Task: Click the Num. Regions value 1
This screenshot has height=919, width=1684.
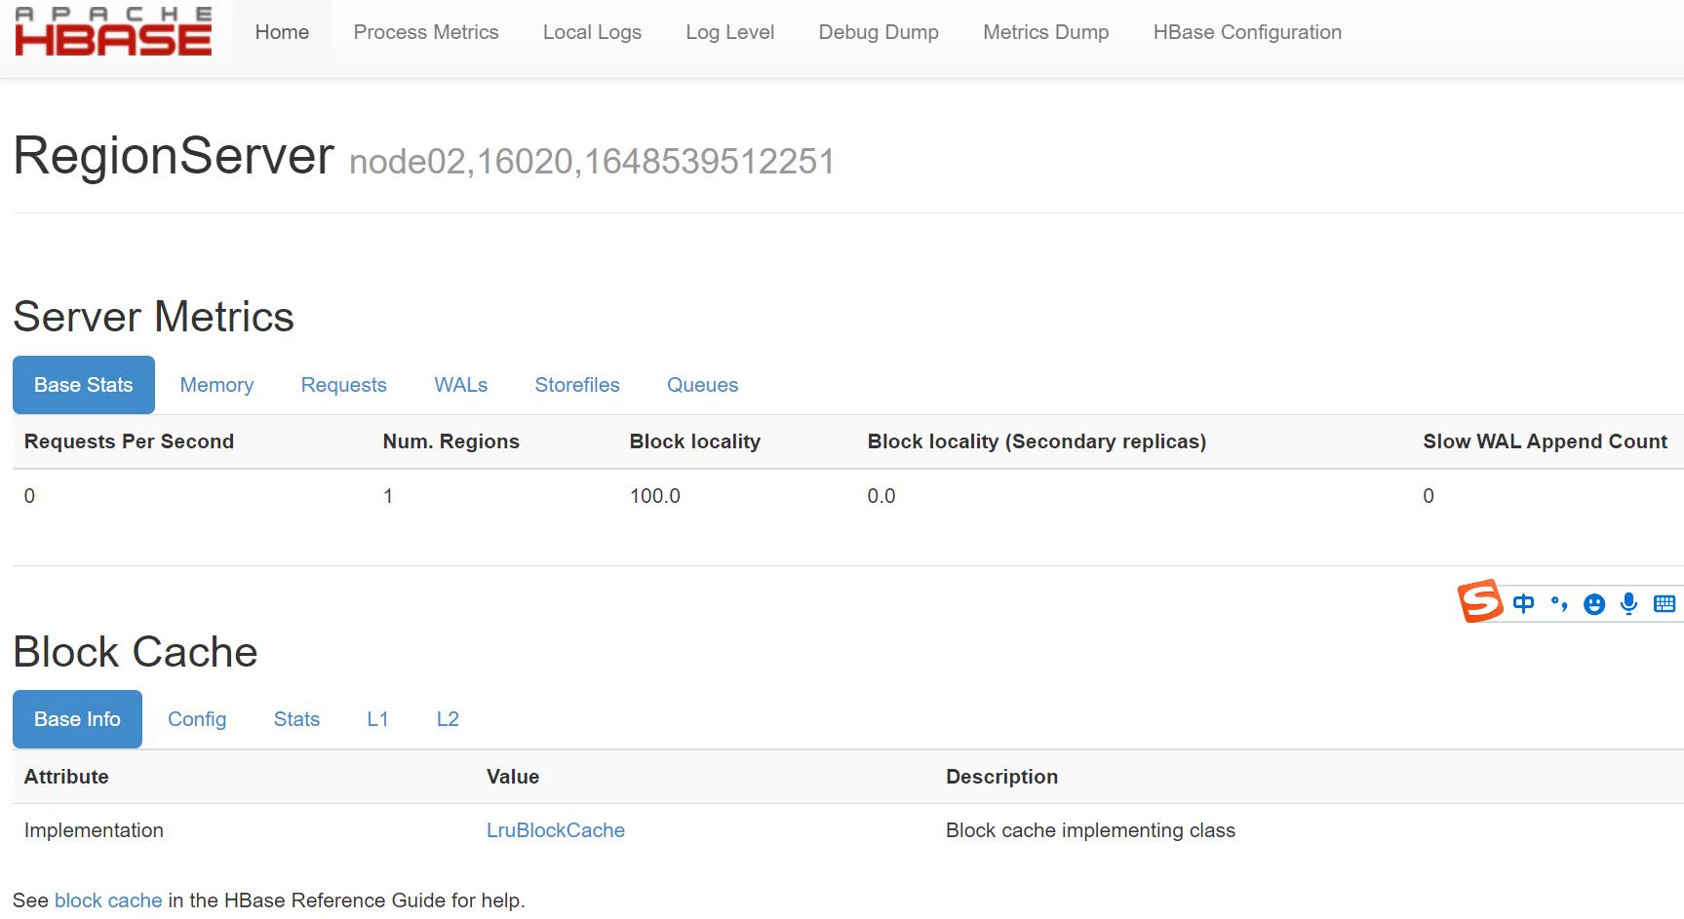Action: tap(388, 496)
